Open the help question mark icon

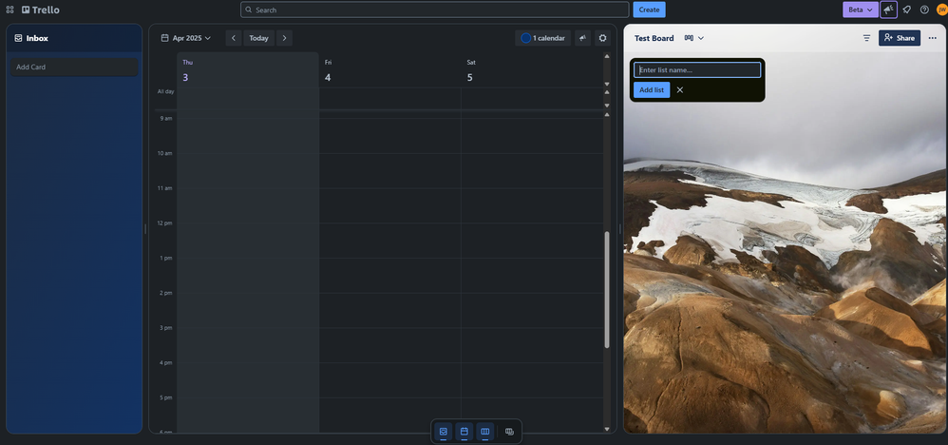(x=924, y=10)
